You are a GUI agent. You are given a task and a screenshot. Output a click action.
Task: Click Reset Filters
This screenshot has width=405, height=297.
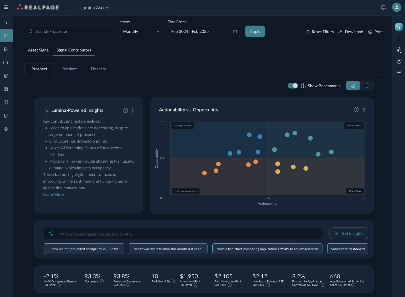coord(320,32)
